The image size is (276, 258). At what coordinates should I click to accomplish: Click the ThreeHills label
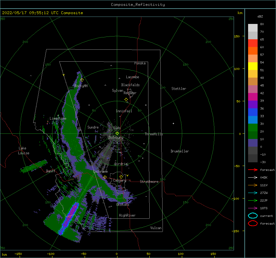[154, 134]
